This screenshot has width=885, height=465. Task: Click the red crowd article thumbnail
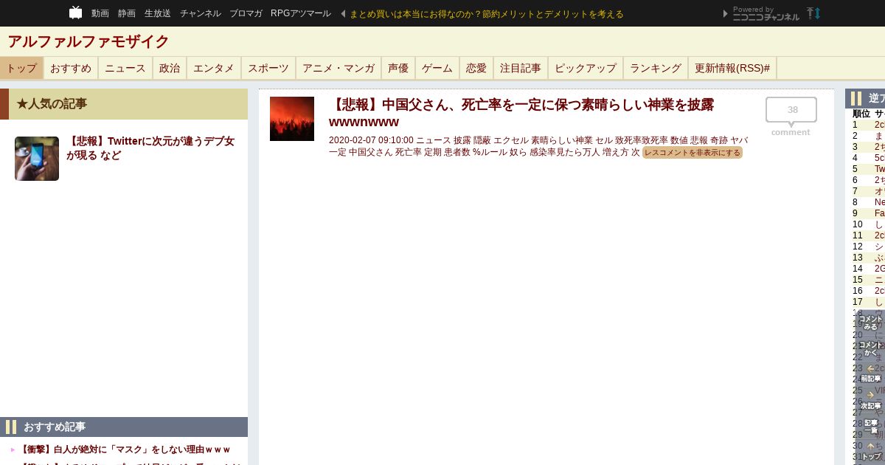[292, 119]
